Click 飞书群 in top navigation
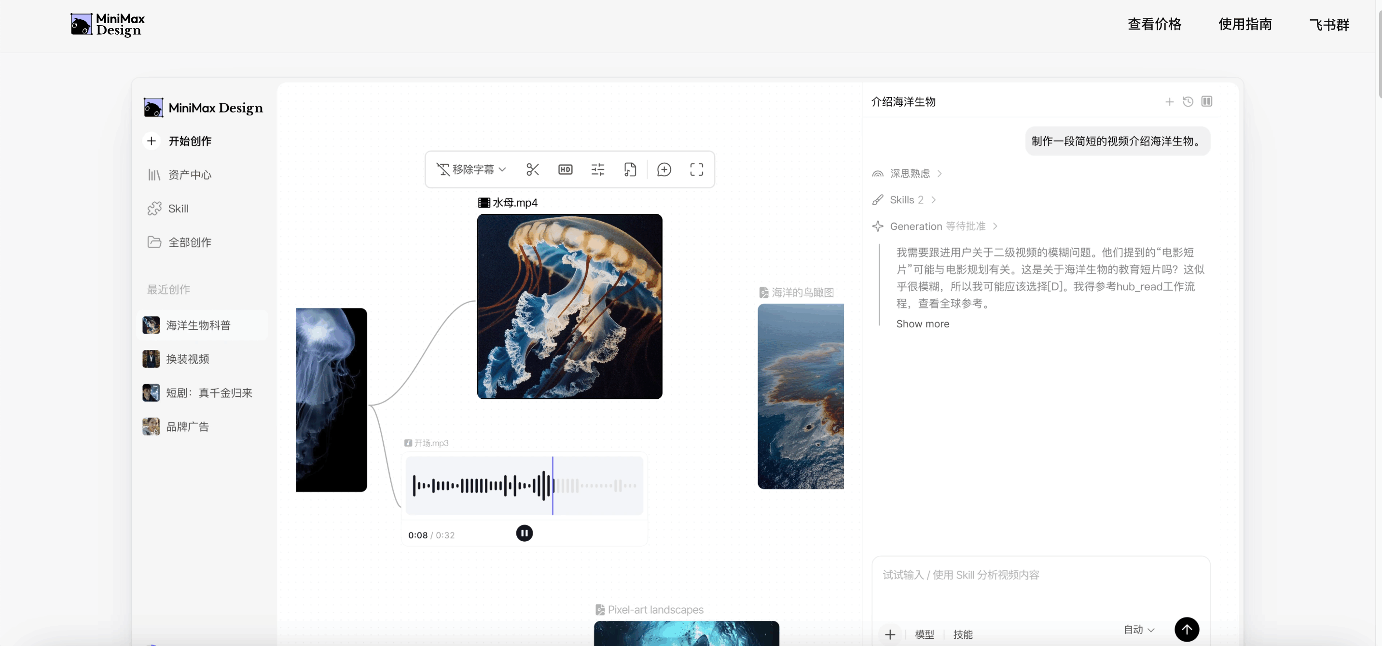The width and height of the screenshot is (1382, 646). (1329, 24)
